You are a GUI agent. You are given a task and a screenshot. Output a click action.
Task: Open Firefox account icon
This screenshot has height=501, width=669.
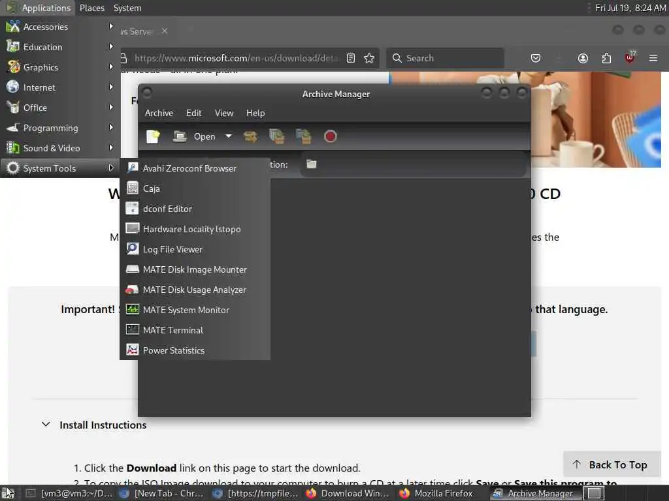coord(583,58)
